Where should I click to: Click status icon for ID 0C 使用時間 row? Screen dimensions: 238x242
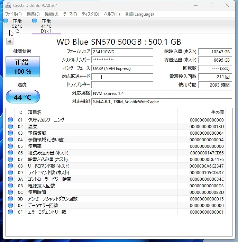pyautogui.click(x=10, y=192)
